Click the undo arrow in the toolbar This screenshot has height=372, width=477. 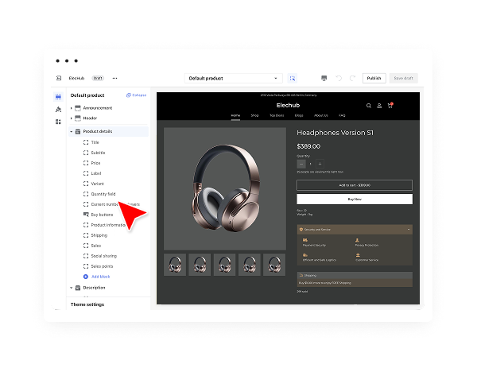coord(339,79)
